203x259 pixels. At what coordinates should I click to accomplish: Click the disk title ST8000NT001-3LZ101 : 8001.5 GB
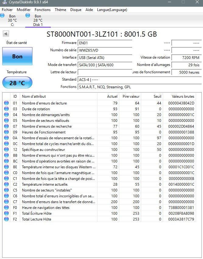click(x=102, y=34)
